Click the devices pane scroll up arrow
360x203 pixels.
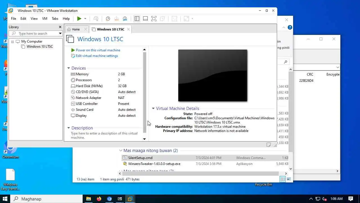coord(145,50)
